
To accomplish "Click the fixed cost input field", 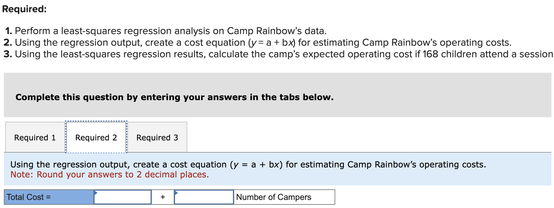I will pos(122,197).
